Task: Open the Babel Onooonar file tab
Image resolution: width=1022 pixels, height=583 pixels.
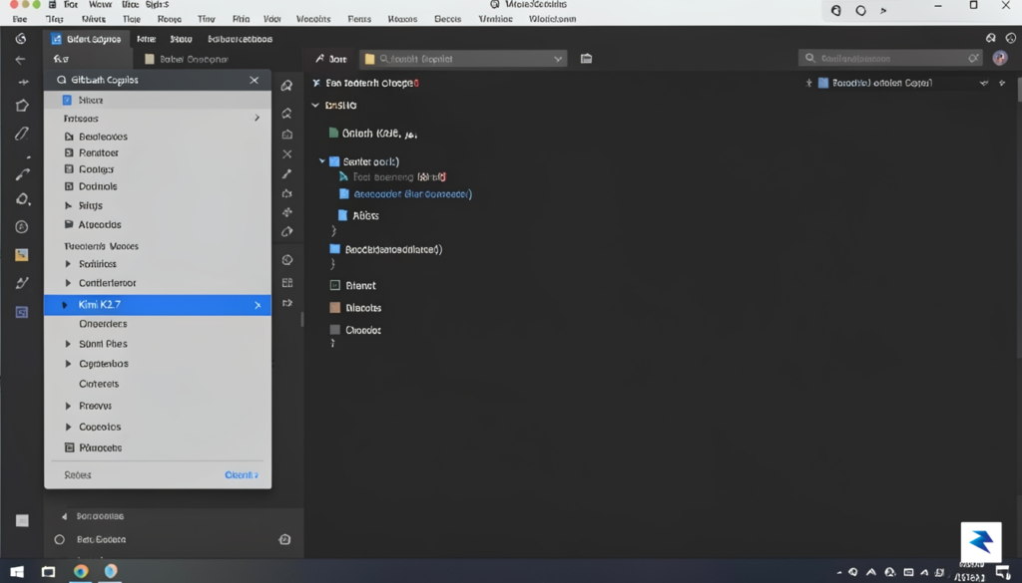Action: point(187,59)
